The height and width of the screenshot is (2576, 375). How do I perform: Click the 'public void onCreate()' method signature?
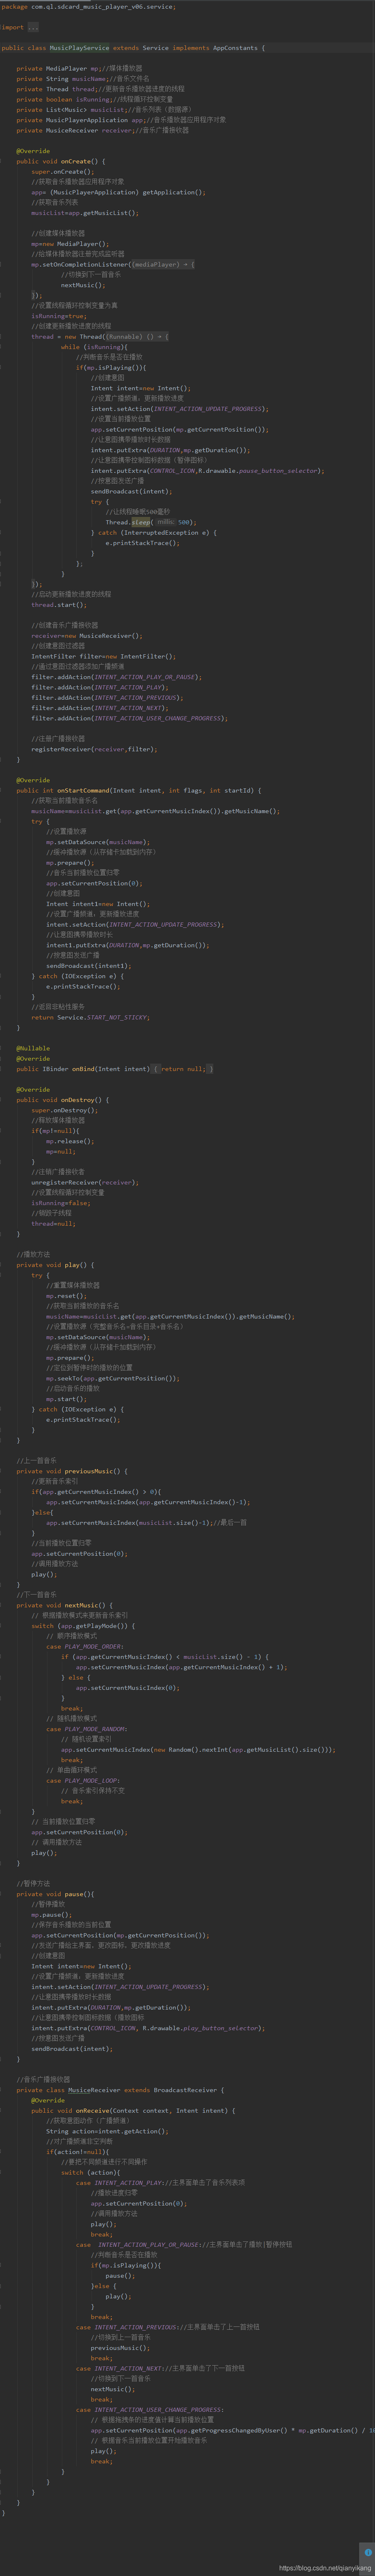point(60,161)
